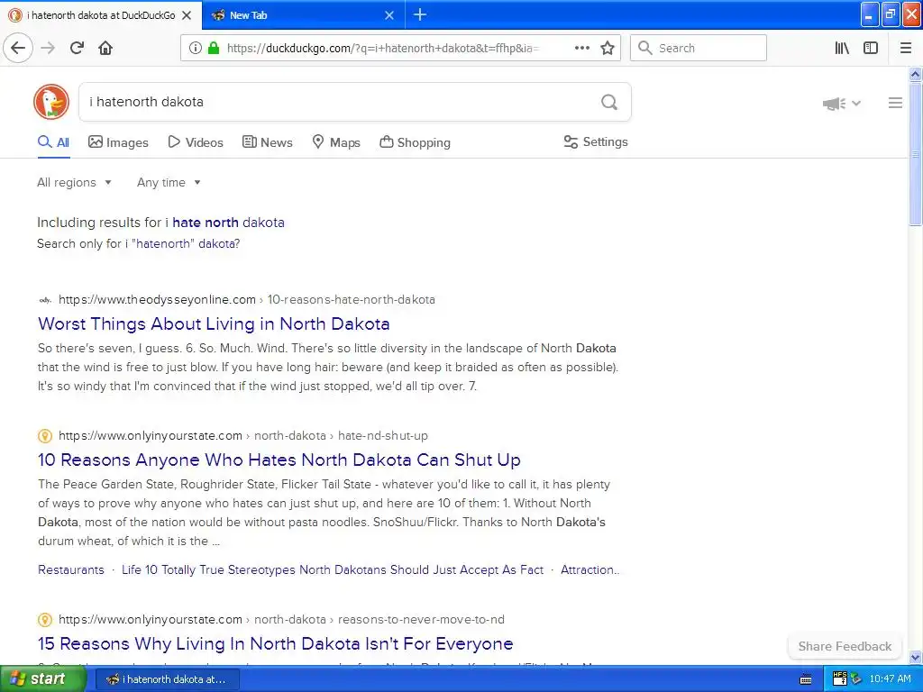
Task: Open the megaphone spread dropdown
Action: (x=842, y=104)
